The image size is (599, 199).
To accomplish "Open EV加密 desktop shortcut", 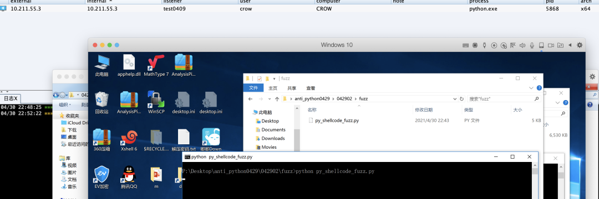I will click(x=101, y=177).
